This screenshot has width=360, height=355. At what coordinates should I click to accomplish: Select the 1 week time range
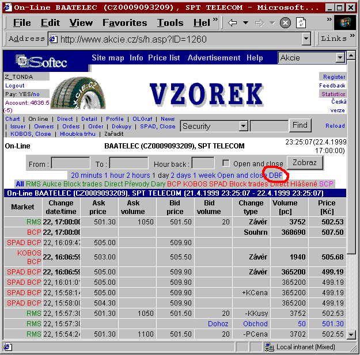[204, 175]
